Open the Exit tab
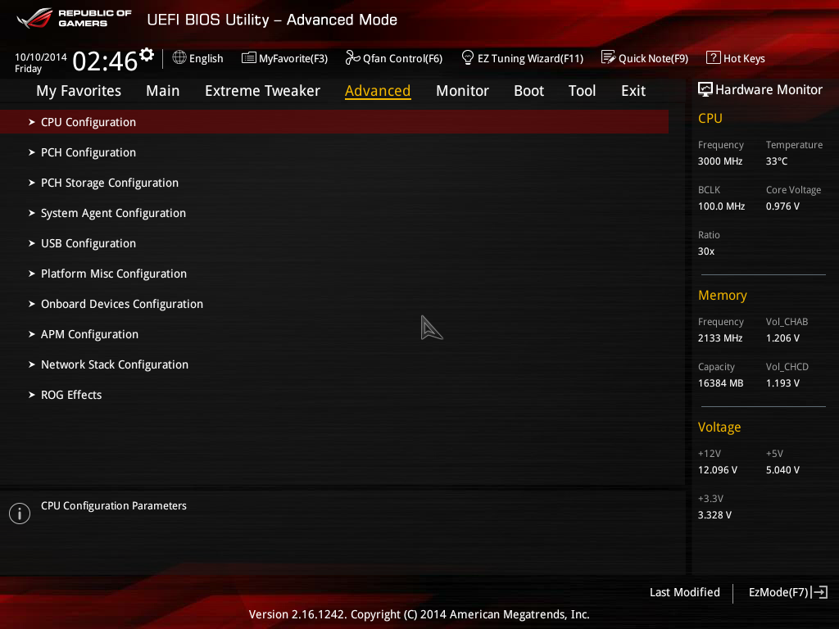Viewport: 839px width, 629px height. click(x=633, y=91)
